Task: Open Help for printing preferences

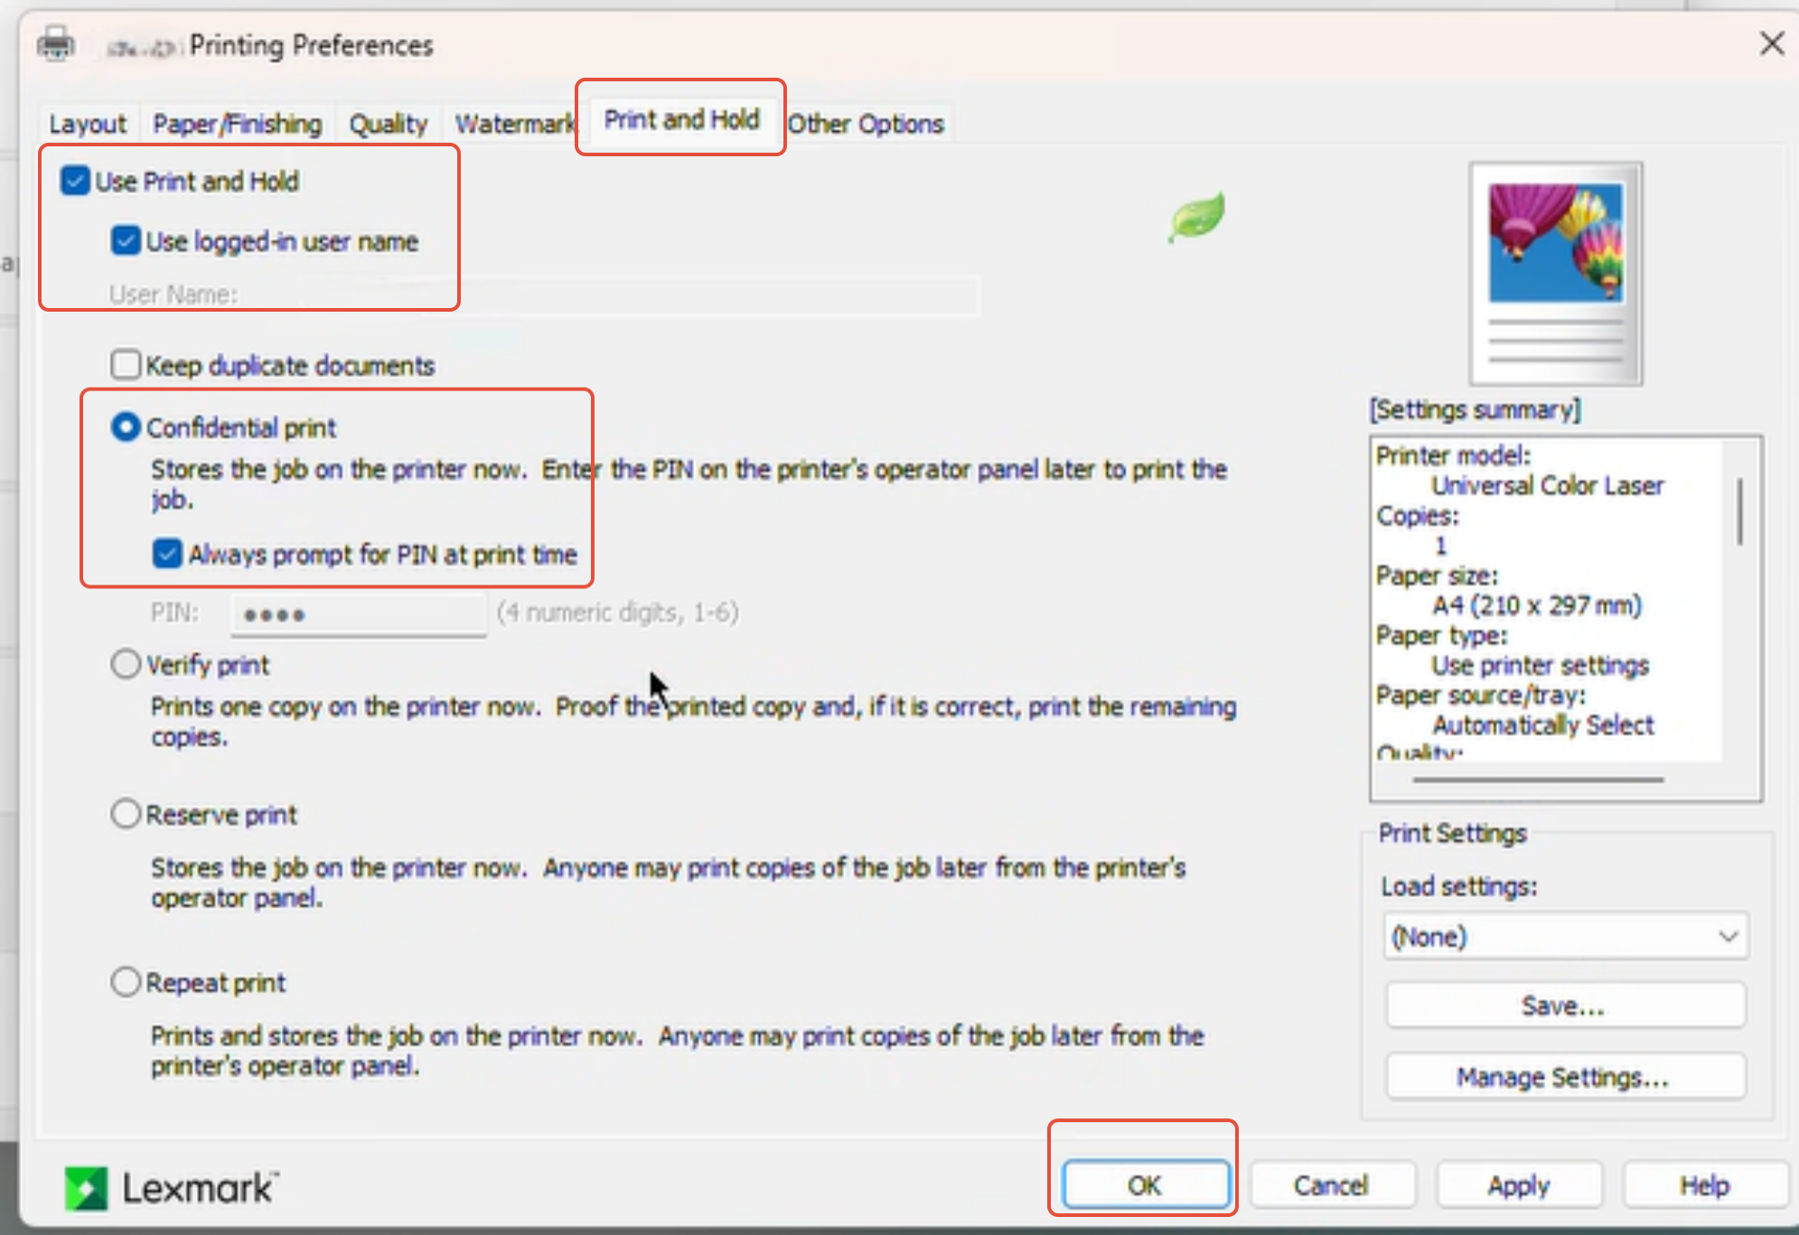Action: tap(1704, 1184)
